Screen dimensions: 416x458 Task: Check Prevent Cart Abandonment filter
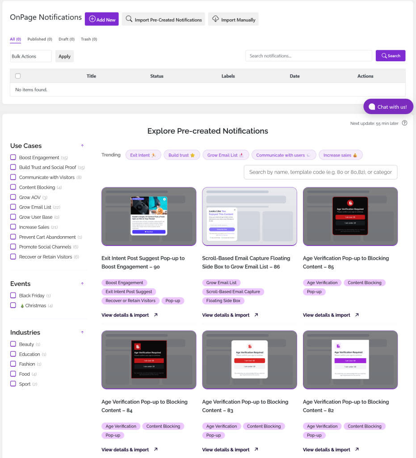13,237
